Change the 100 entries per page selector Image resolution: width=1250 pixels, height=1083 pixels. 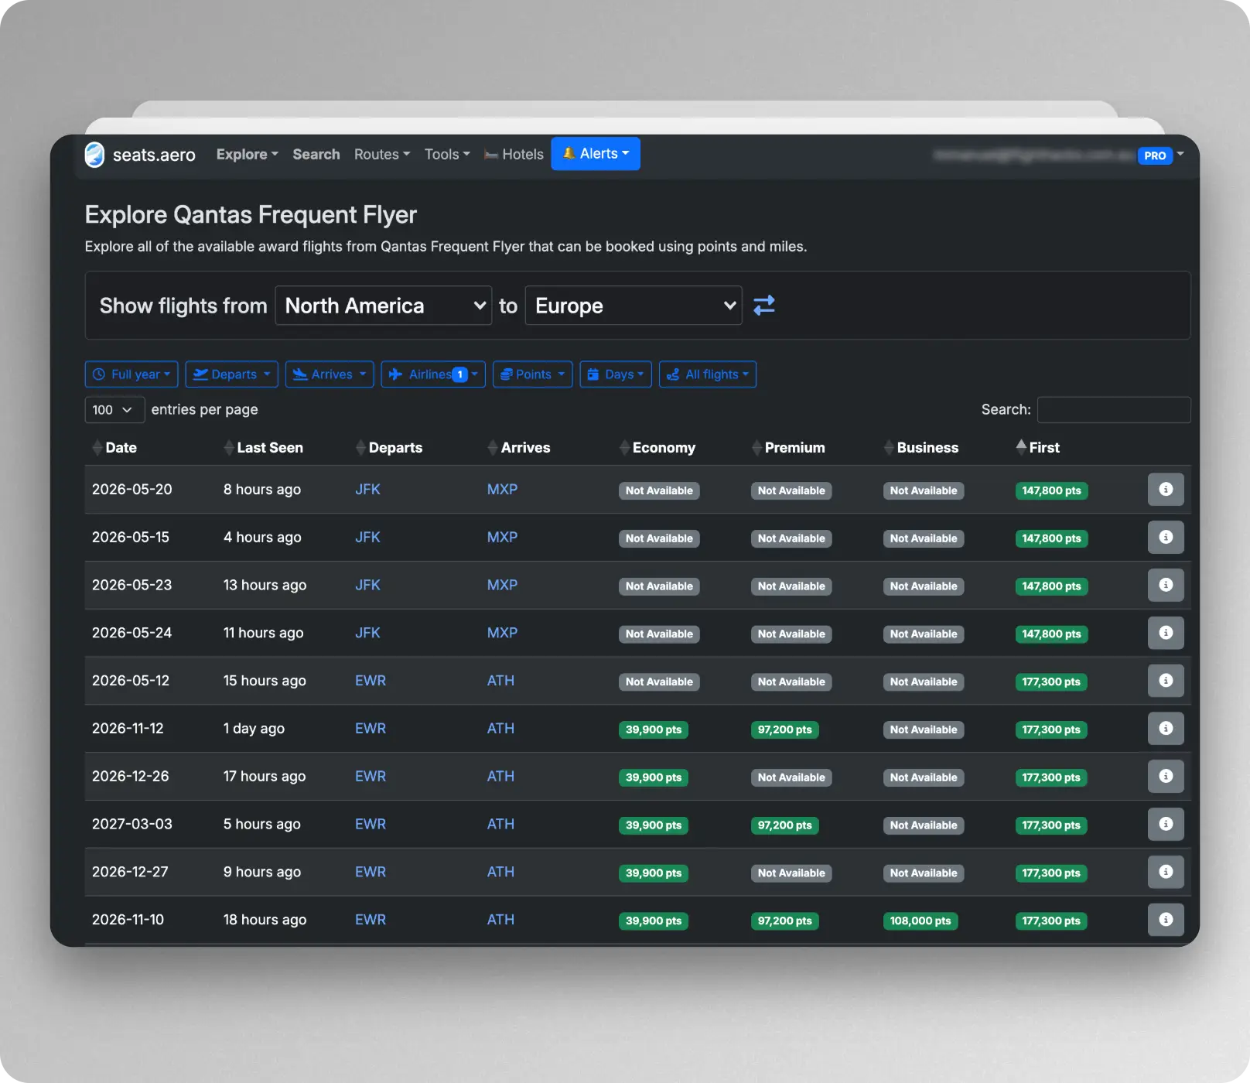click(114, 410)
